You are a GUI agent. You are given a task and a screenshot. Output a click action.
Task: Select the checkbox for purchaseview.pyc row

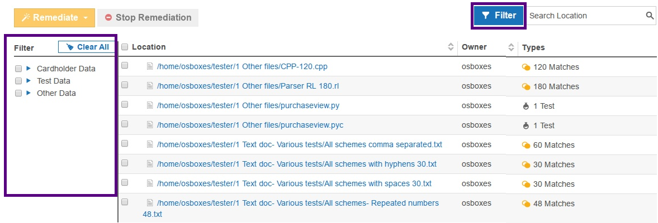[x=125, y=124]
